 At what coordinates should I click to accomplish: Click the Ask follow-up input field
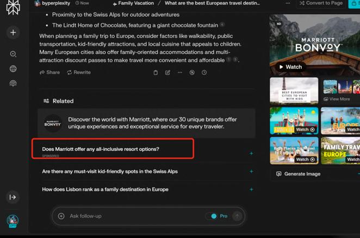(x=131, y=216)
